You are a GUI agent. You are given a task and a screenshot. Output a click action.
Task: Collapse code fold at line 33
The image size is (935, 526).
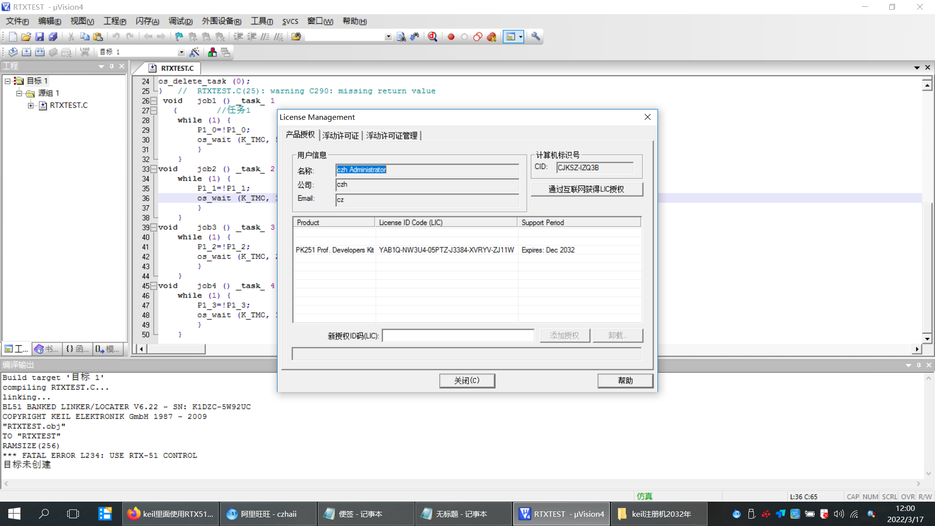[153, 169]
